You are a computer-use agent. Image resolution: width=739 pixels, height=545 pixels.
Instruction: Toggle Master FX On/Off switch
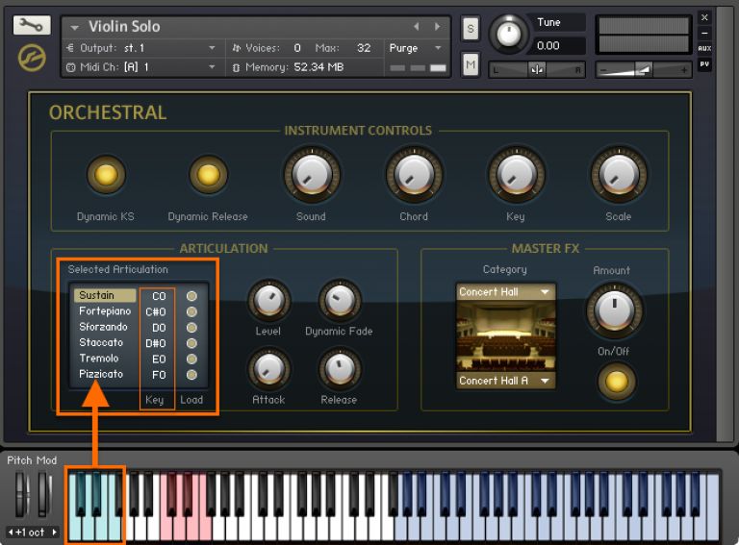(616, 382)
